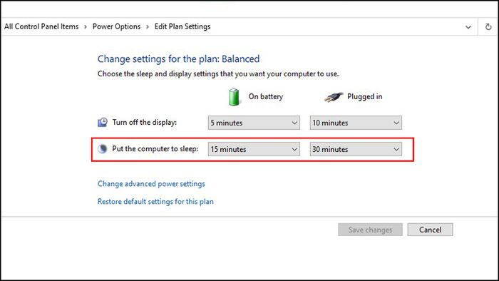Open sleep dropdown showing 30 minutes
The width and height of the screenshot is (499, 281).
[356, 149]
